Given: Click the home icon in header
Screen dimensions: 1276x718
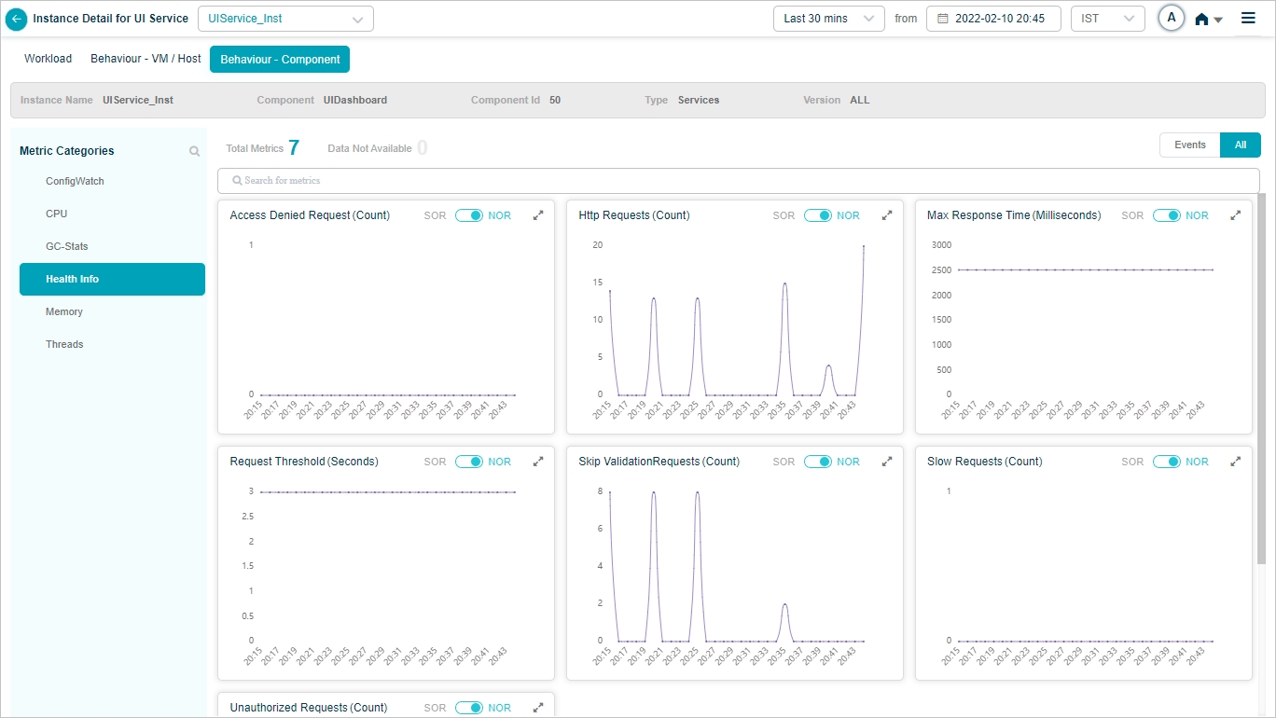Looking at the screenshot, I should (x=1201, y=20).
